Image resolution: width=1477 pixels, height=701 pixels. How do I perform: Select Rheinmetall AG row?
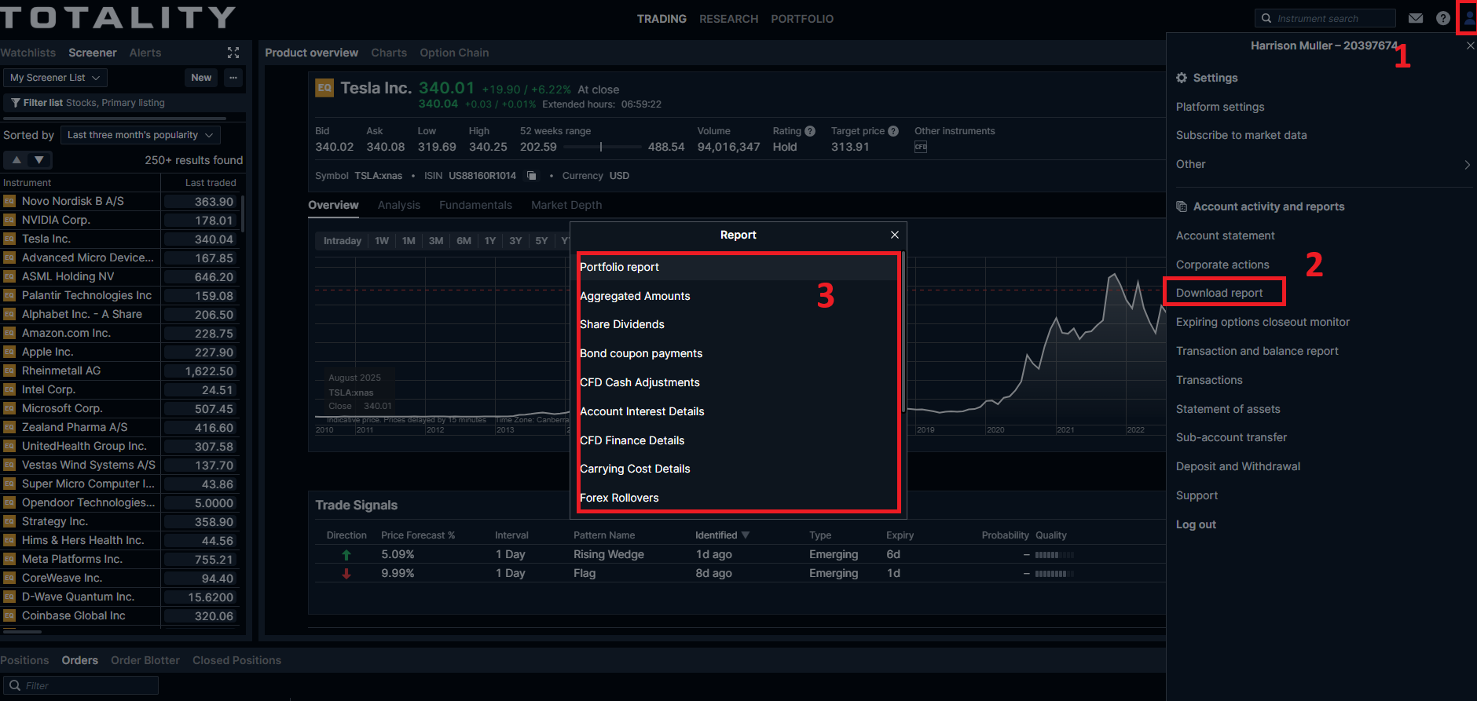pyautogui.click(x=120, y=371)
